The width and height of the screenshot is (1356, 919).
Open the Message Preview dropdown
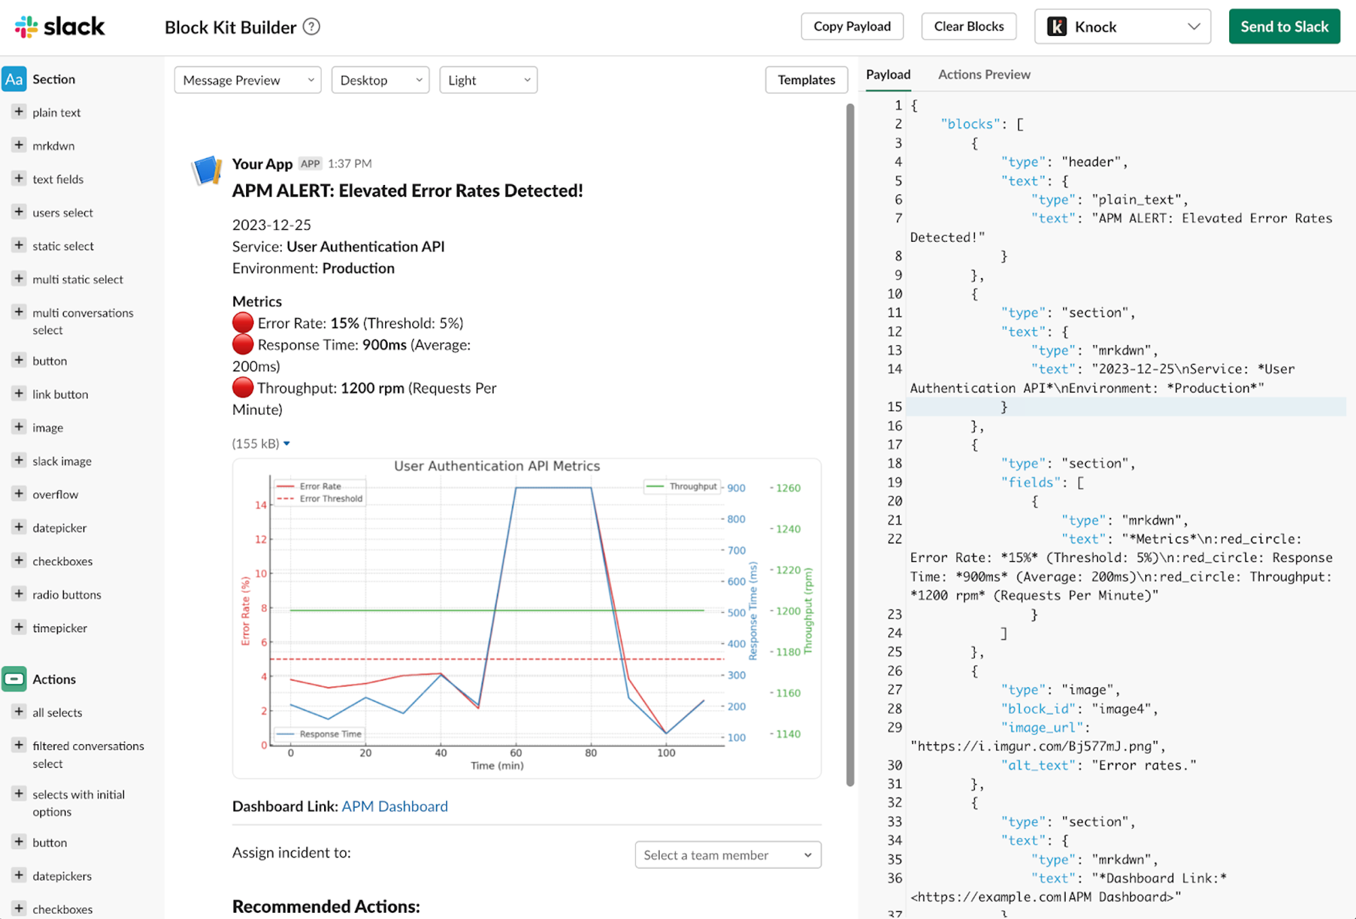(247, 79)
